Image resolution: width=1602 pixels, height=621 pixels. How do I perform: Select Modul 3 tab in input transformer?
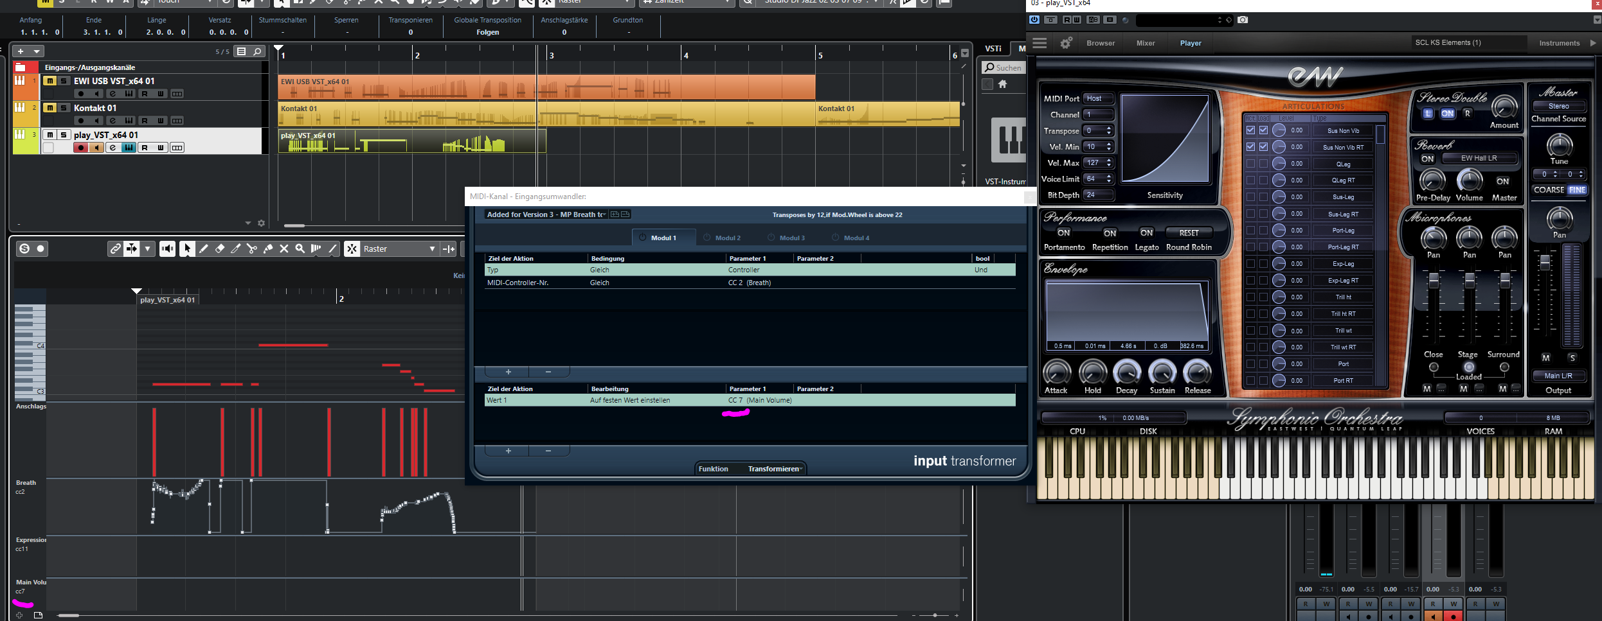coord(792,238)
